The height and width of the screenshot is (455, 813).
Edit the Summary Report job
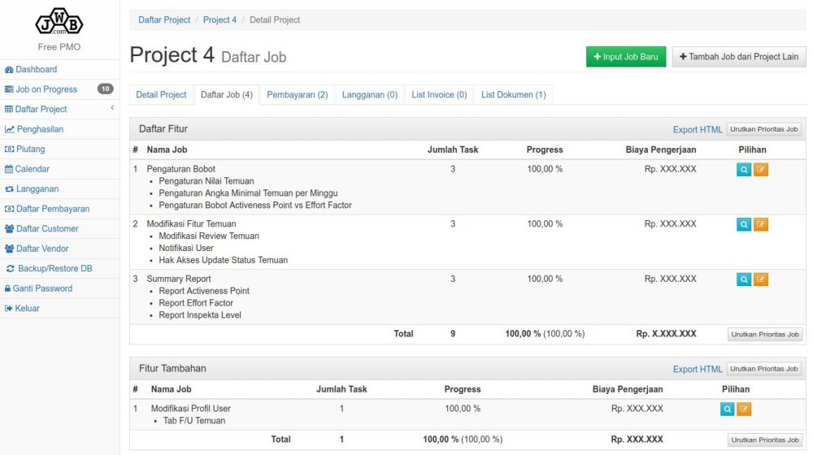tap(761, 279)
